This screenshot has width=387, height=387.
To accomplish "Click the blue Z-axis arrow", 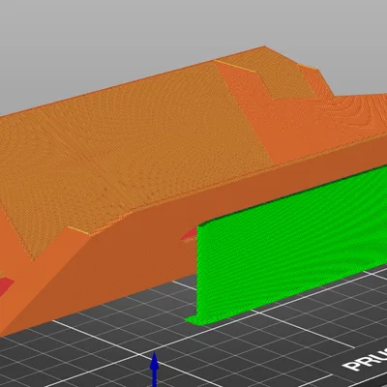I will pos(155,369).
